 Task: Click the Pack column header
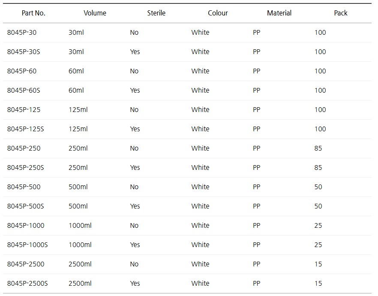[341, 13]
